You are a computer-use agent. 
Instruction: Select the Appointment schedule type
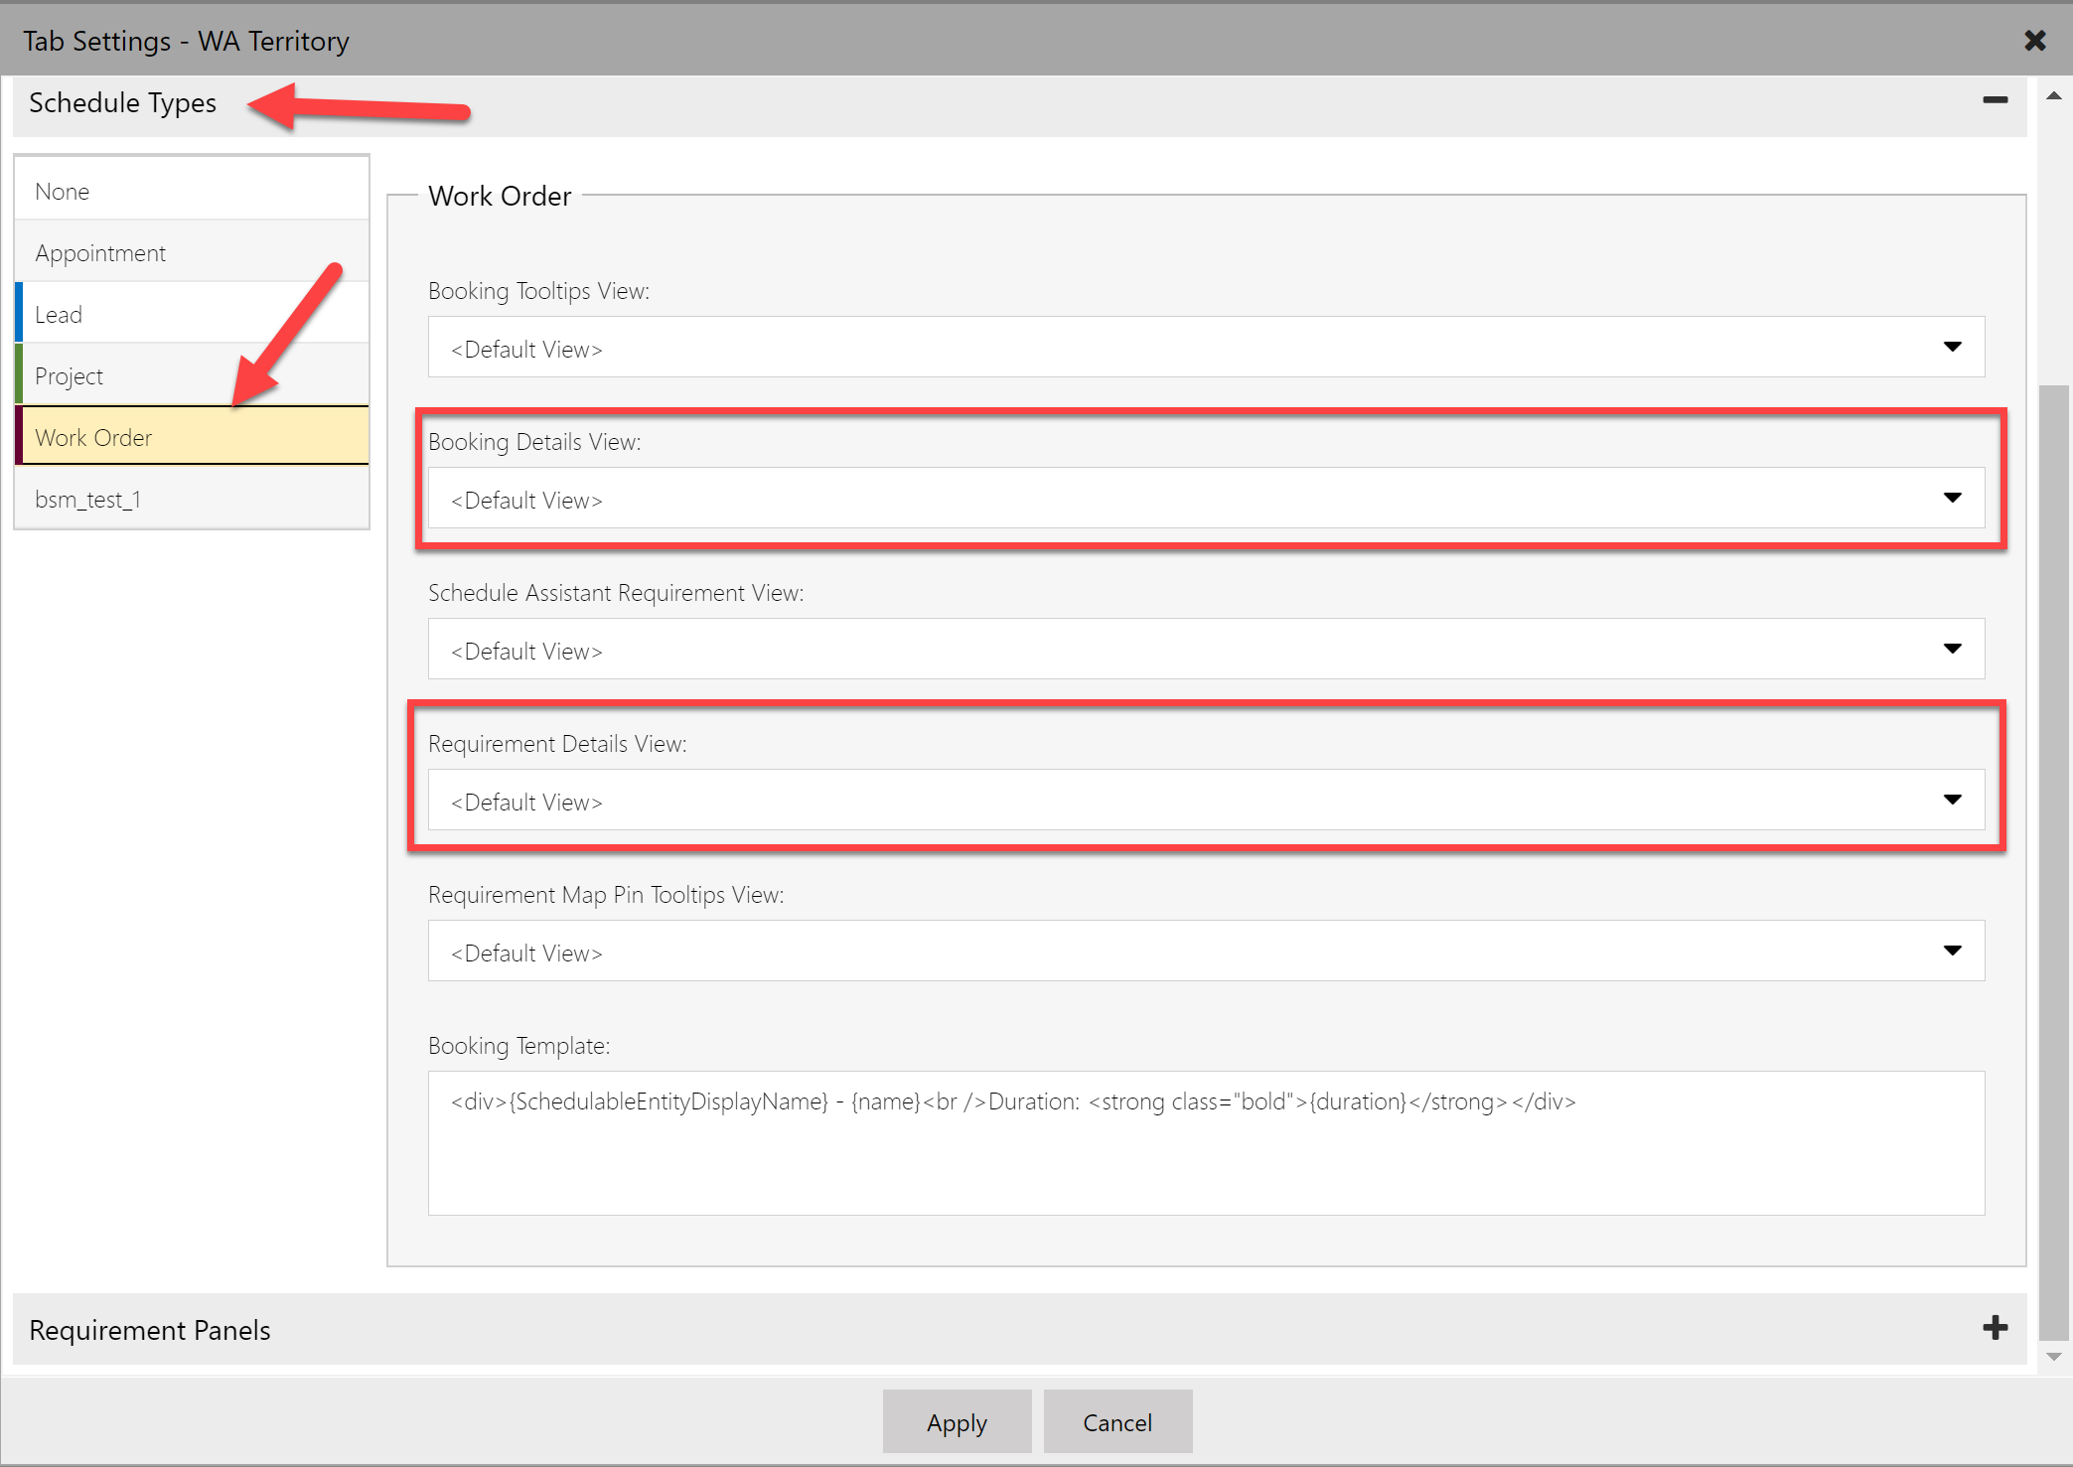(x=192, y=252)
